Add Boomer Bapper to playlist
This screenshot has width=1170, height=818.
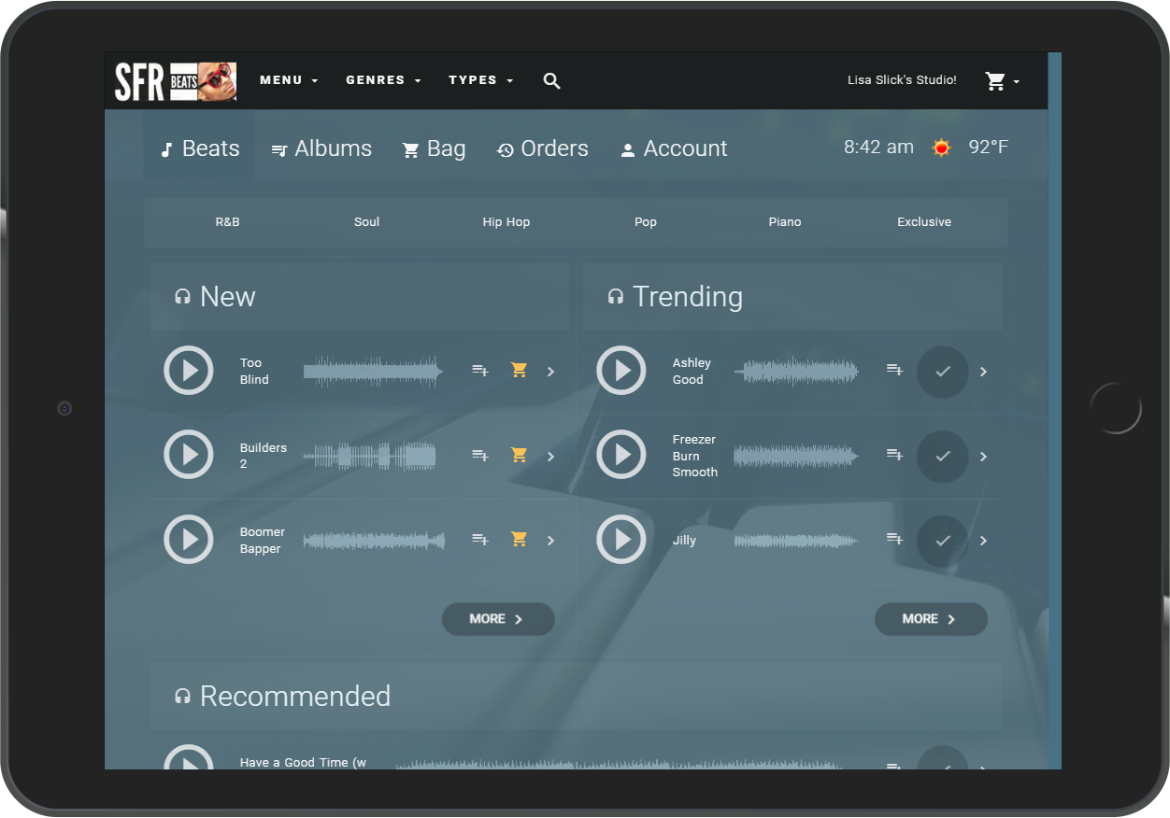tap(480, 540)
